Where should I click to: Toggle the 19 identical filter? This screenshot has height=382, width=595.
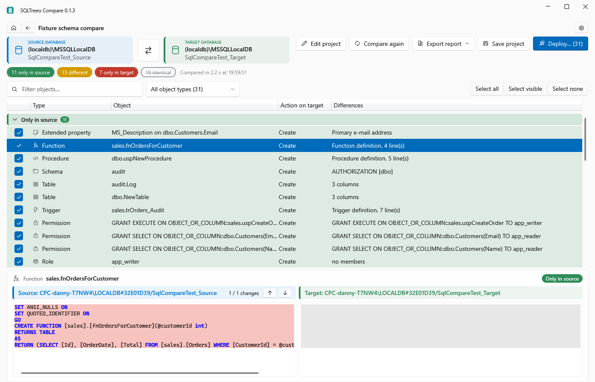(158, 73)
